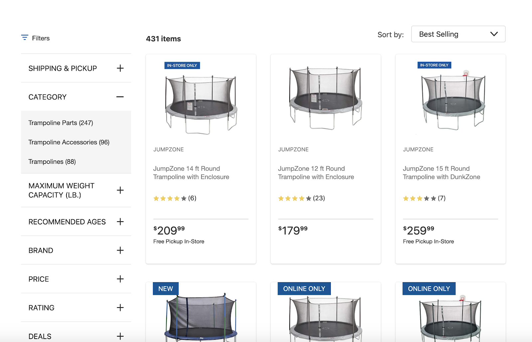
Task: Click the star rating of 12 ft trampoline
Action: point(295,198)
